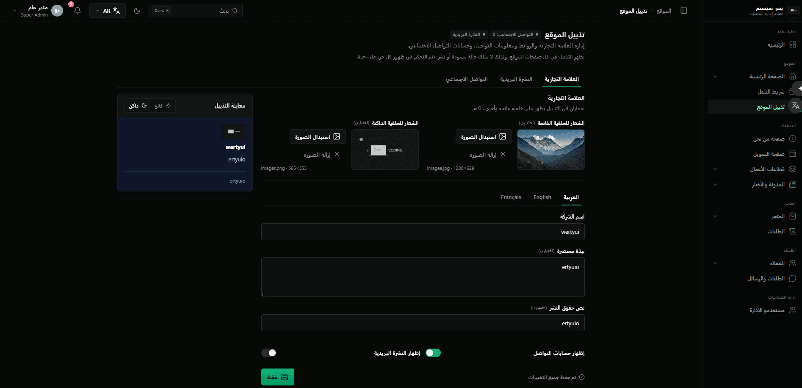This screenshot has width=802, height=388.
Task: Open صفحة من نحن sidebar item
Action: [754, 139]
